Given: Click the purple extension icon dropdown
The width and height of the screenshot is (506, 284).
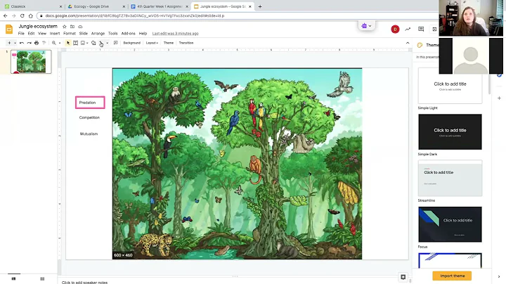Looking at the screenshot, I should [366, 26].
